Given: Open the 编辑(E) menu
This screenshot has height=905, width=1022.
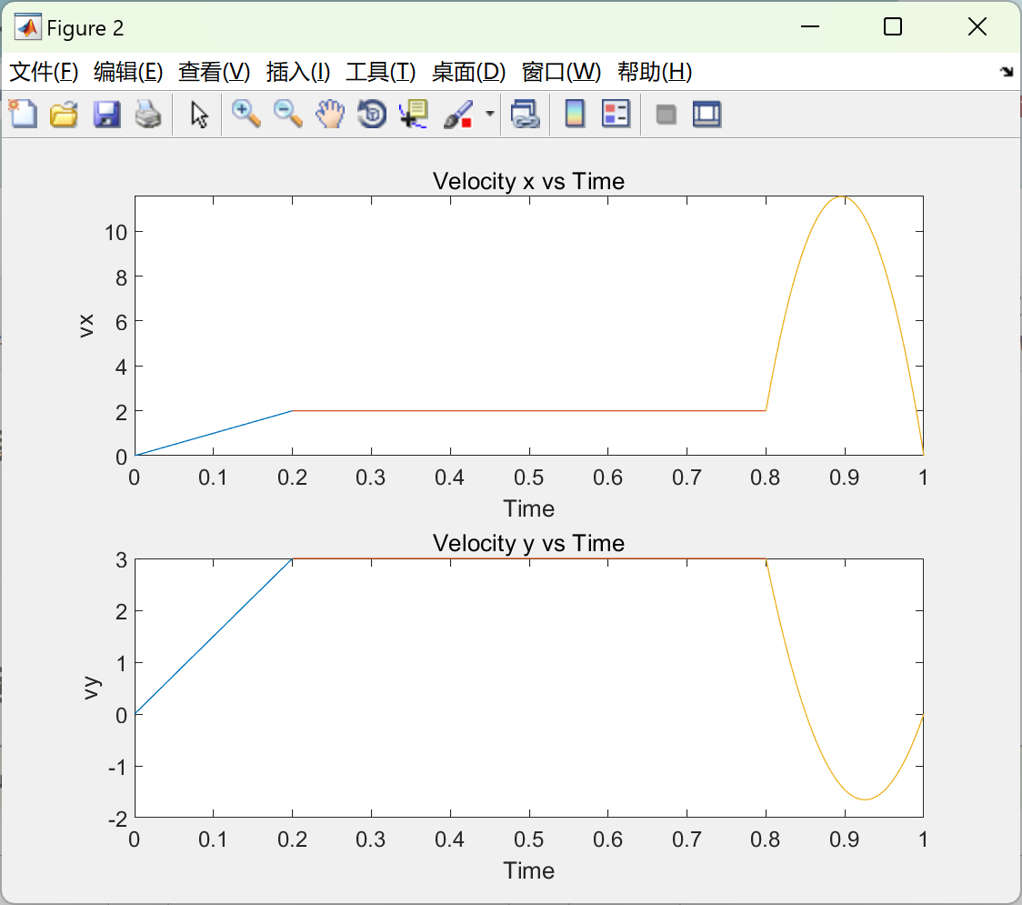Looking at the screenshot, I should pos(127,72).
